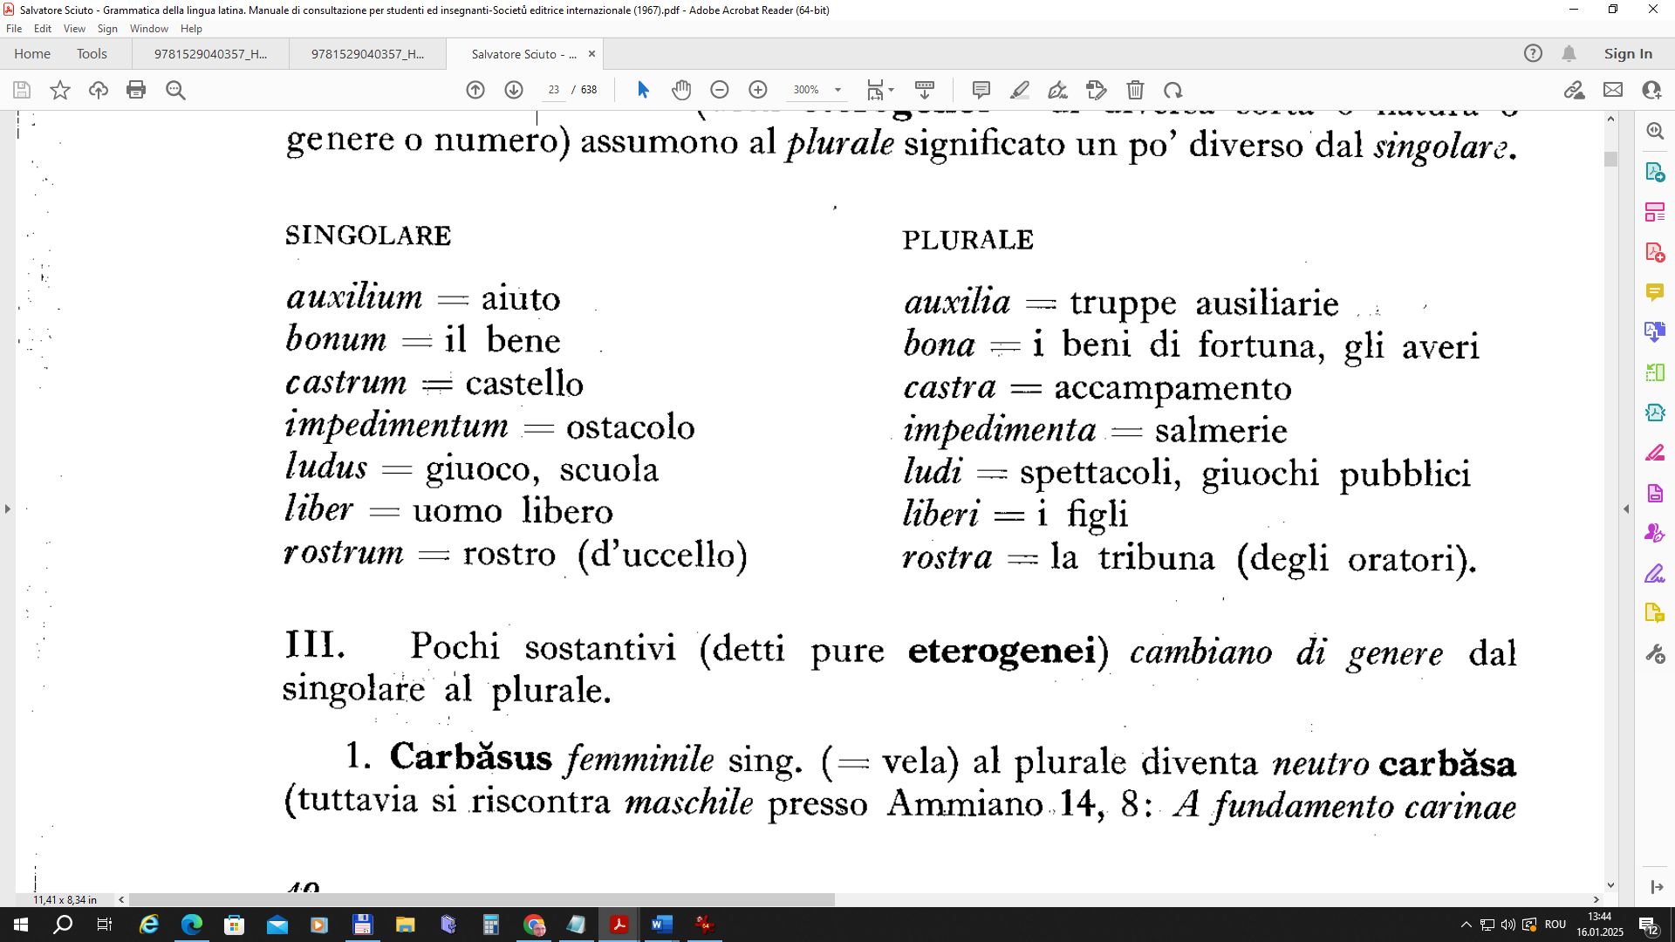Go to the previous page arrow

click(475, 90)
